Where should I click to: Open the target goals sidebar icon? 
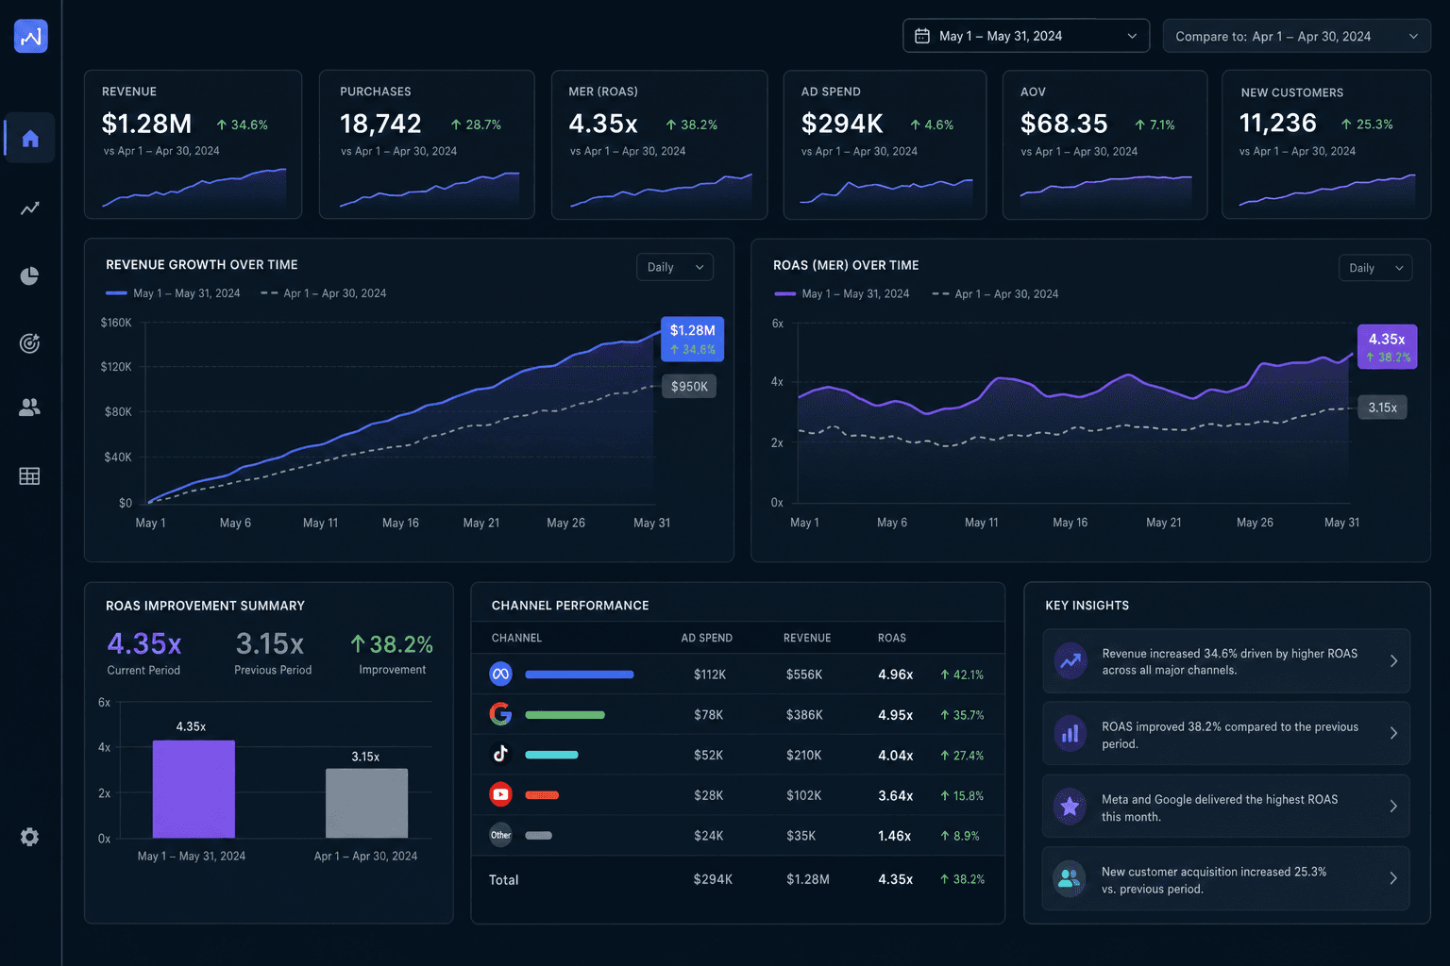click(30, 343)
